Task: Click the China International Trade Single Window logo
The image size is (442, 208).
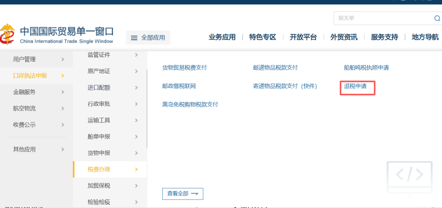Action: tap(56, 35)
